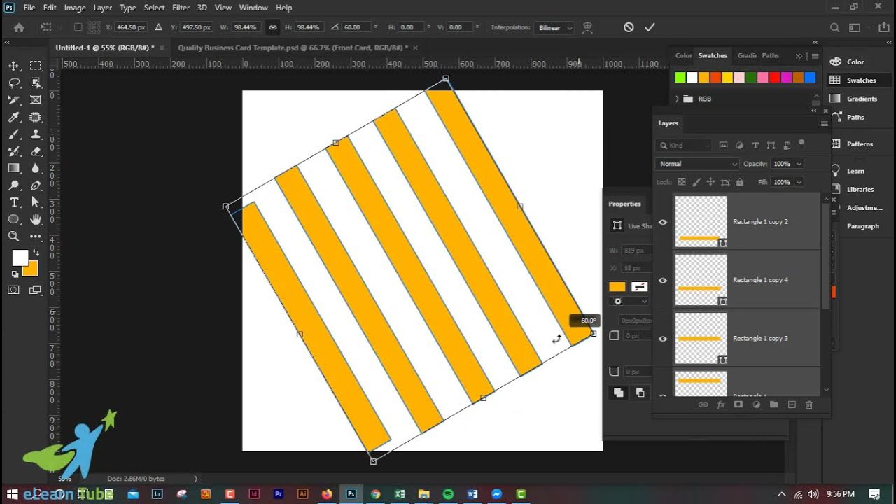The height and width of the screenshot is (504, 896).
Task: Select the Ellipse shape tool
Action: tap(13, 220)
